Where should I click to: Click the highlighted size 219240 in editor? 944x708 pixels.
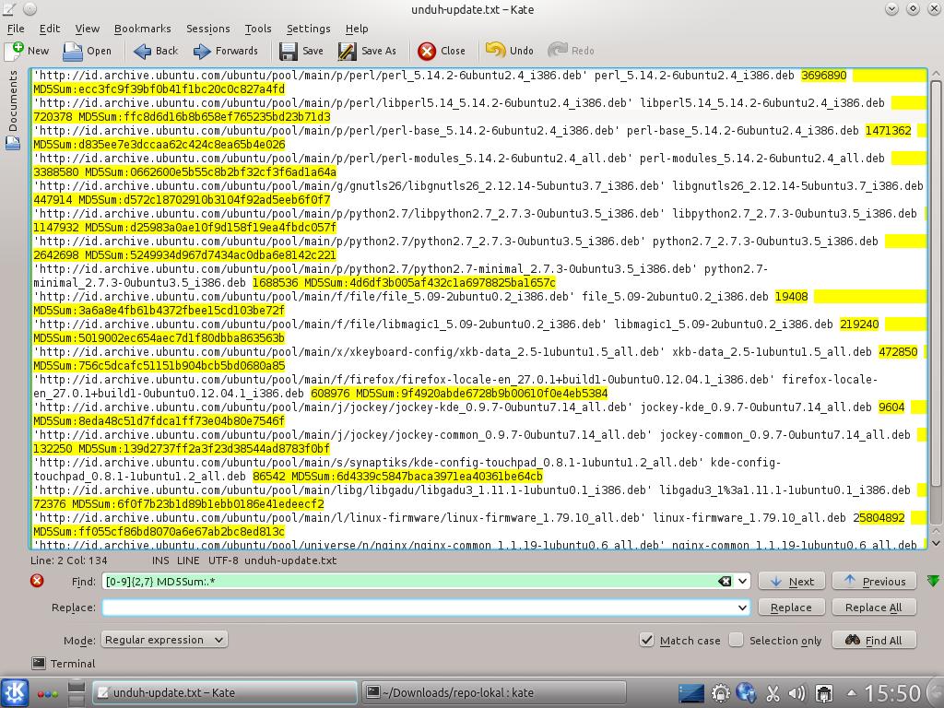click(859, 324)
